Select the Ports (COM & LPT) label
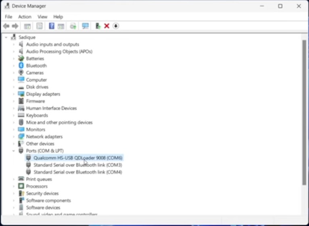The height and width of the screenshot is (226, 309). (x=45, y=151)
